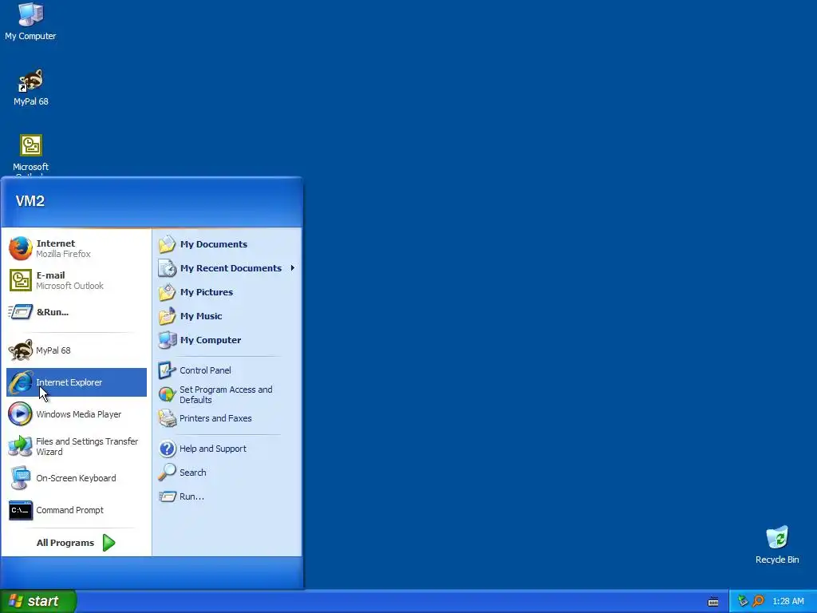Image resolution: width=817 pixels, height=613 pixels.
Task: Click the Microsoft Outlook E-mail icon in Start menu
Action: 21,280
